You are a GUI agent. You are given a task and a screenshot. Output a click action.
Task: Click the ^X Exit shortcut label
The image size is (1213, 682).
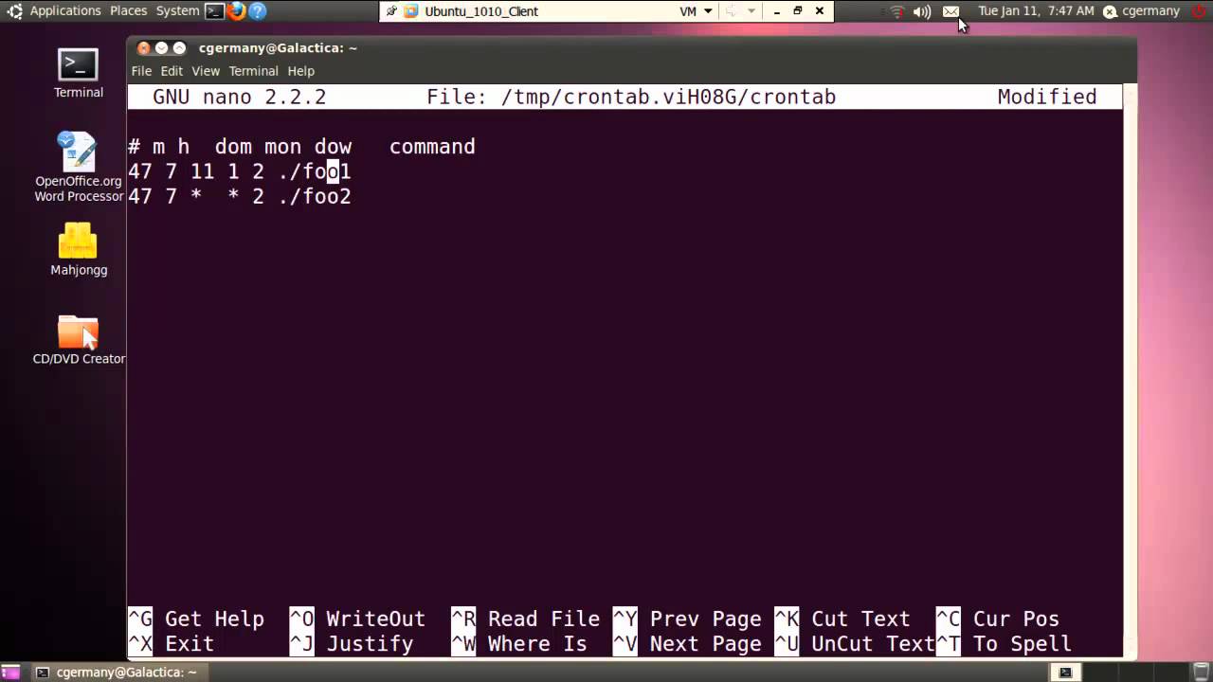pos(172,643)
